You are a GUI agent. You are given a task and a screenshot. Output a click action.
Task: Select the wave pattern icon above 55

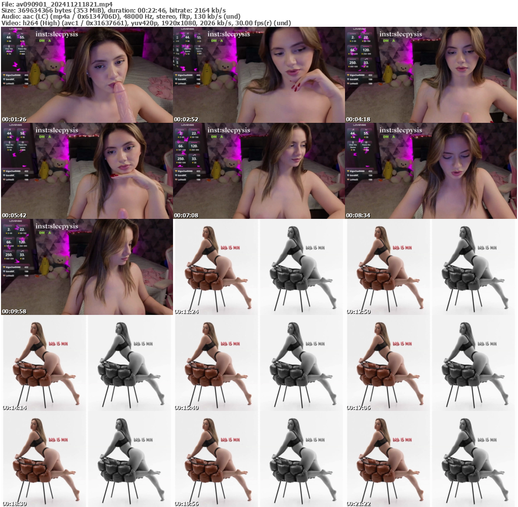(21, 34)
